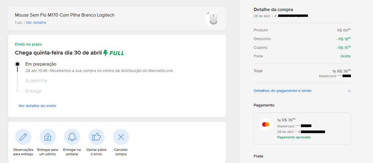
Task: Click 'Observações para entrega' label
Action: pyautogui.click(x=23, y=152)
